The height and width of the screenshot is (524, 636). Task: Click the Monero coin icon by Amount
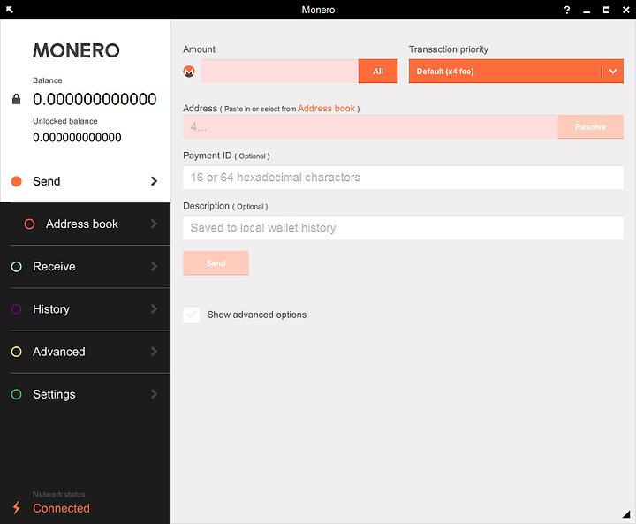[x=189, y=72]
